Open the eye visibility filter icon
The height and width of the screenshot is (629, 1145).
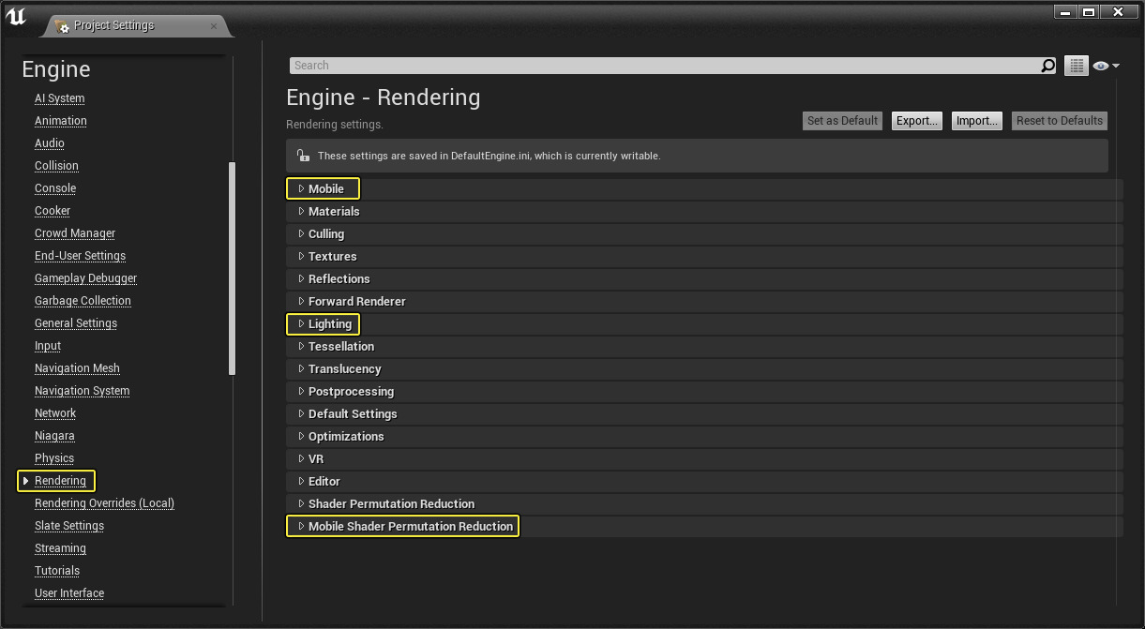[x=1100, y=65]
